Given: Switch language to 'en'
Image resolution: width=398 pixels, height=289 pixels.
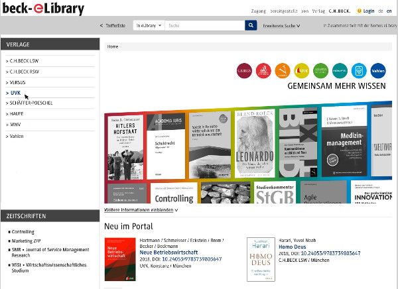Looking at the screenshot, I should point(389,11).
